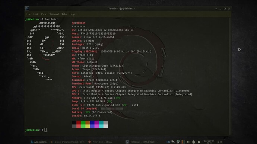Image resolution: width=257 pixels, height=144 pixels.
Task: Click the 'fastfetch' command text
Action: [x=51, y=19]
